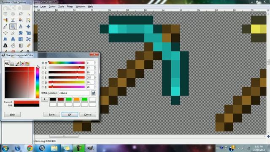Viewport: 270px width, 152px height.
Task: Open the Tools menu
Action: [x=61, y=7]
